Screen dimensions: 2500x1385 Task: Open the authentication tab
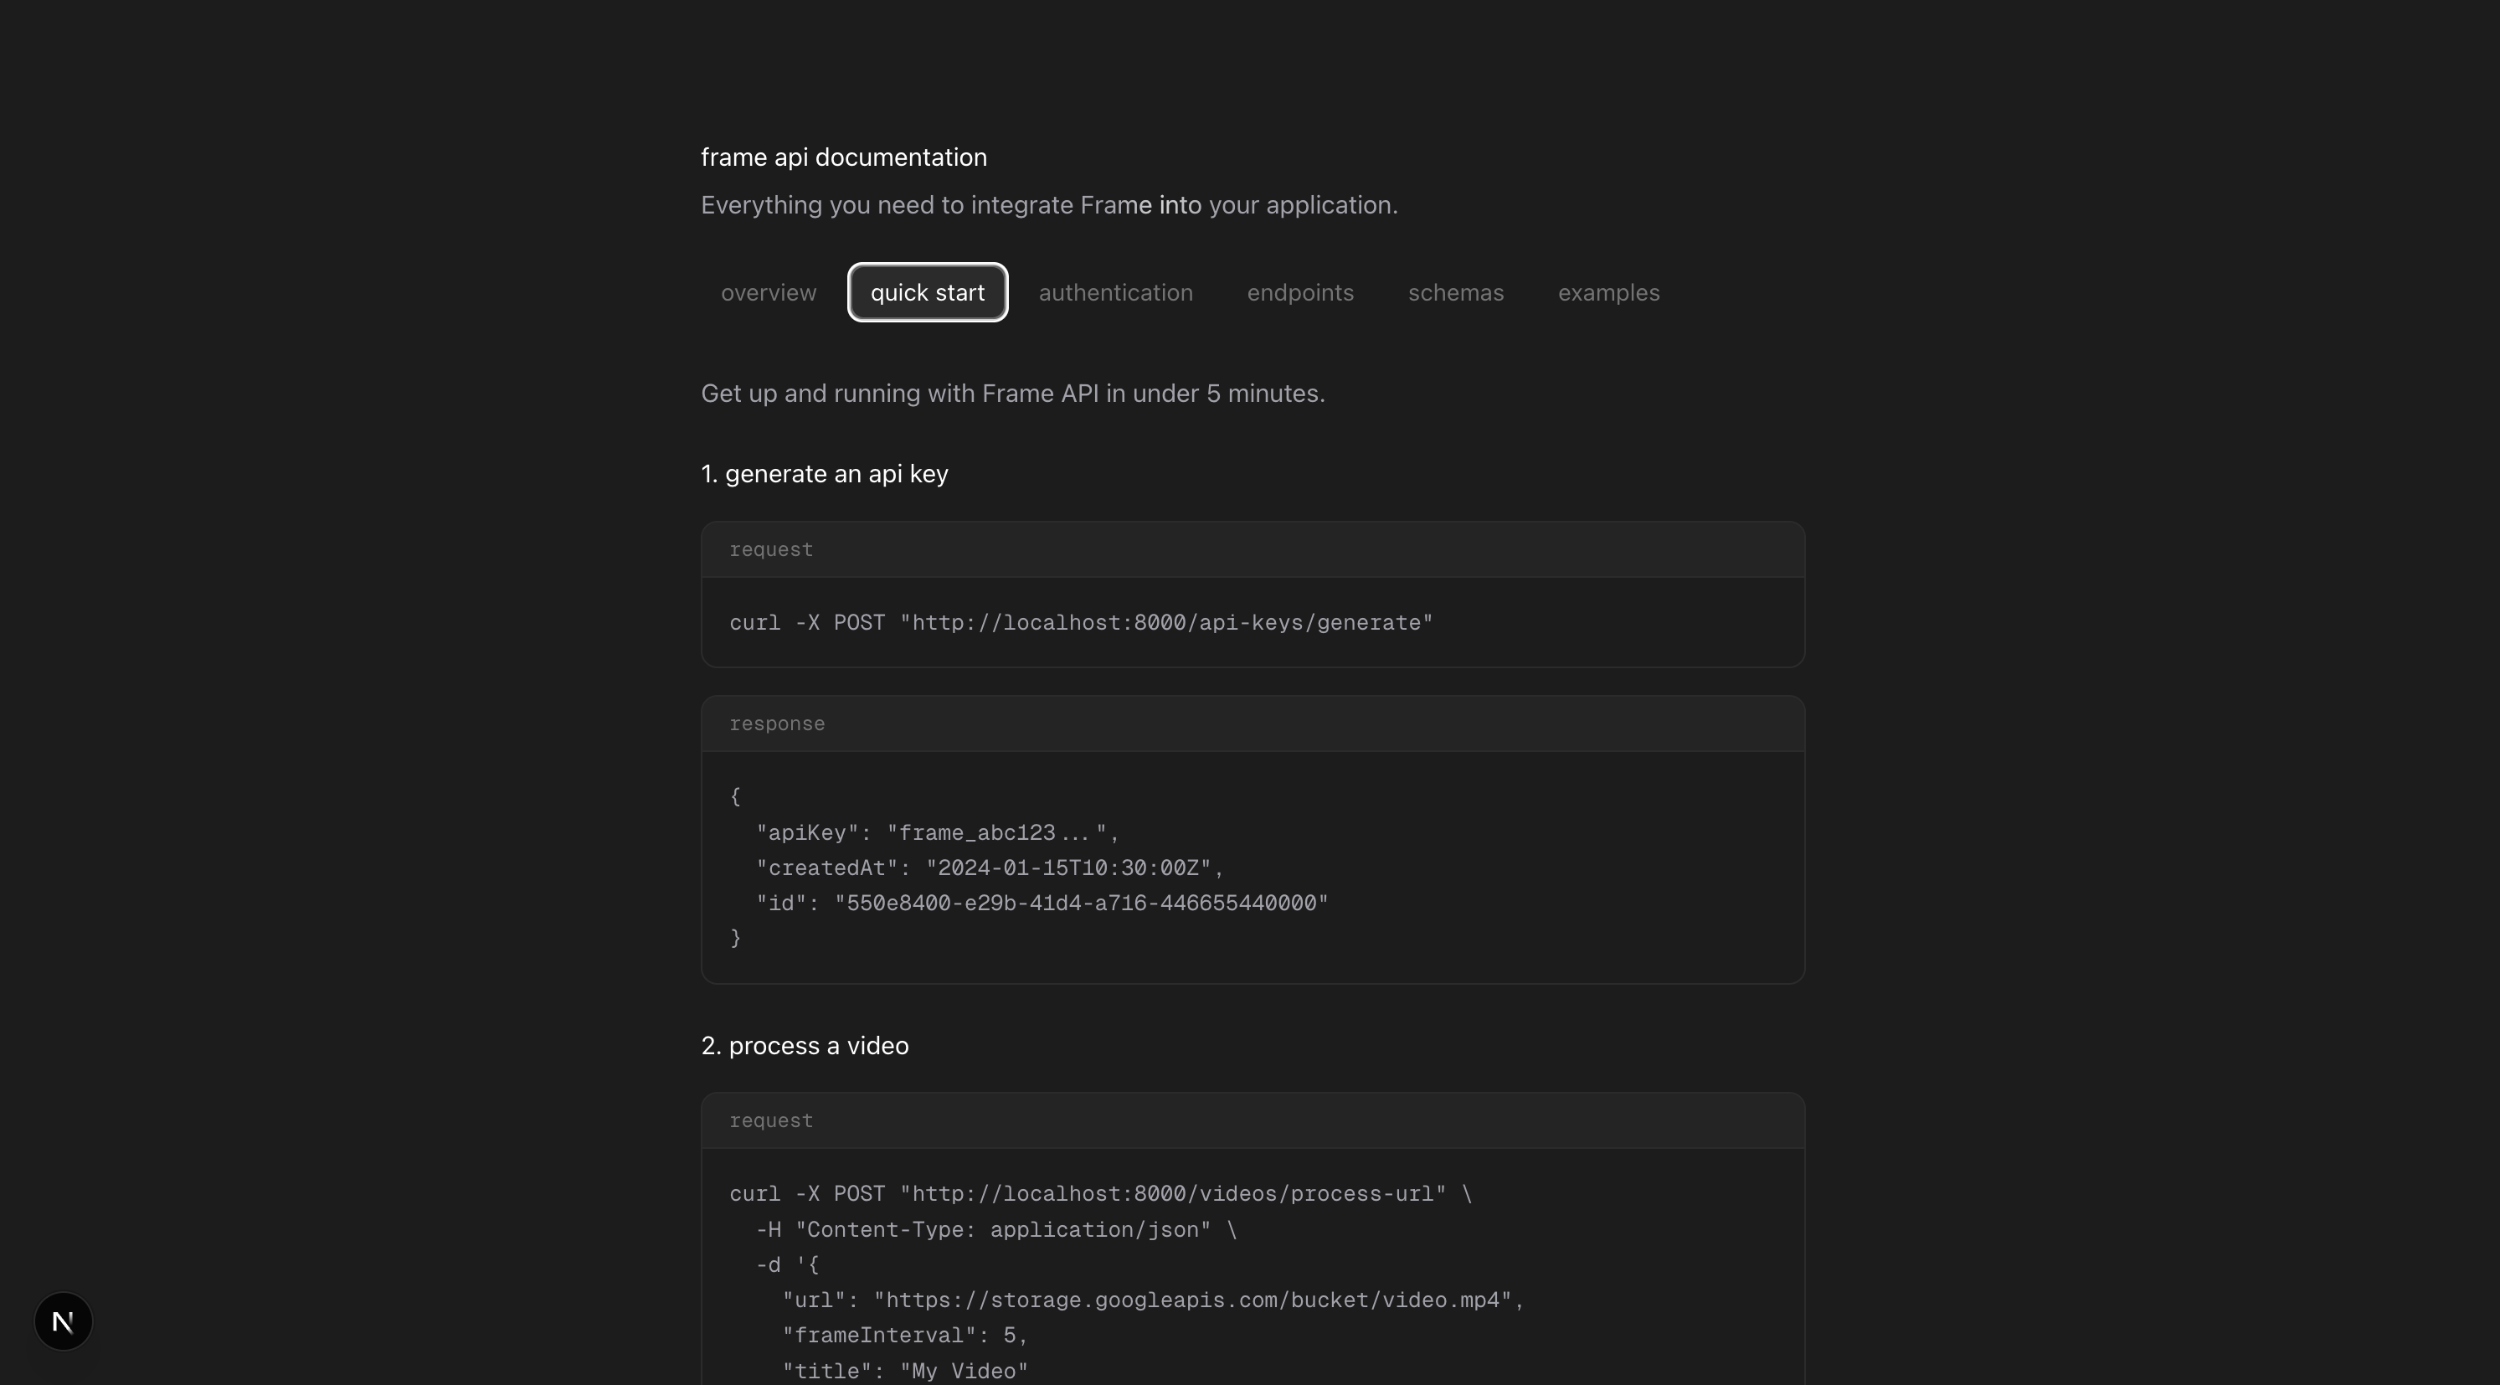1115,292
